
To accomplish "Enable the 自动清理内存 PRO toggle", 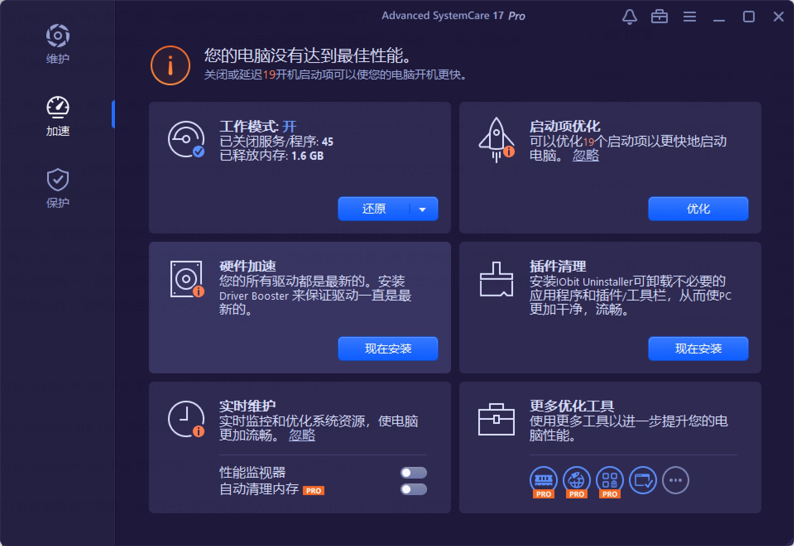I will coord(414,490).
